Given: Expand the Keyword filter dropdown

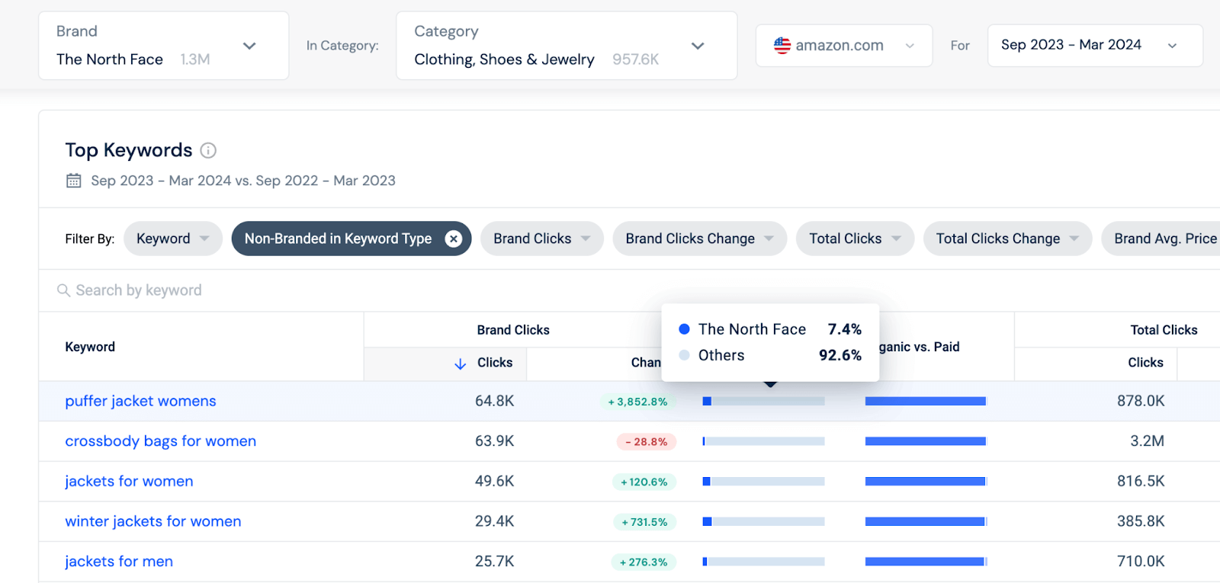Looking at the screenshot, I should pyautogui.click(x=173, y=239).
